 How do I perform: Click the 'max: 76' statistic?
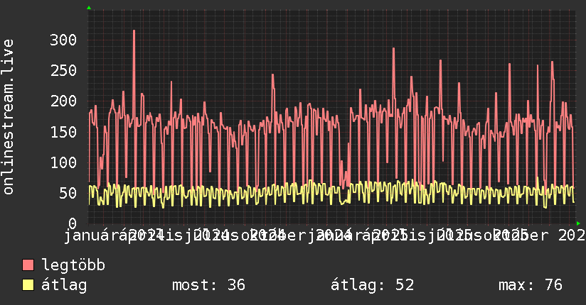(531, 285)
